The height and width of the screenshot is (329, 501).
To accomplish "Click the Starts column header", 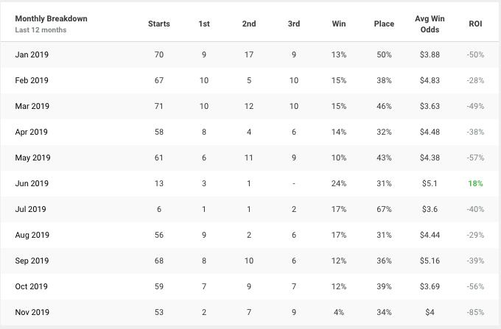I will point(159,24).
